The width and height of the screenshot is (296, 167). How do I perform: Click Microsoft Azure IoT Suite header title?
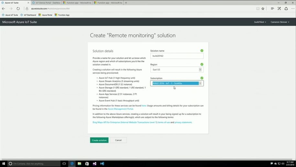click(x=20, y=22)
